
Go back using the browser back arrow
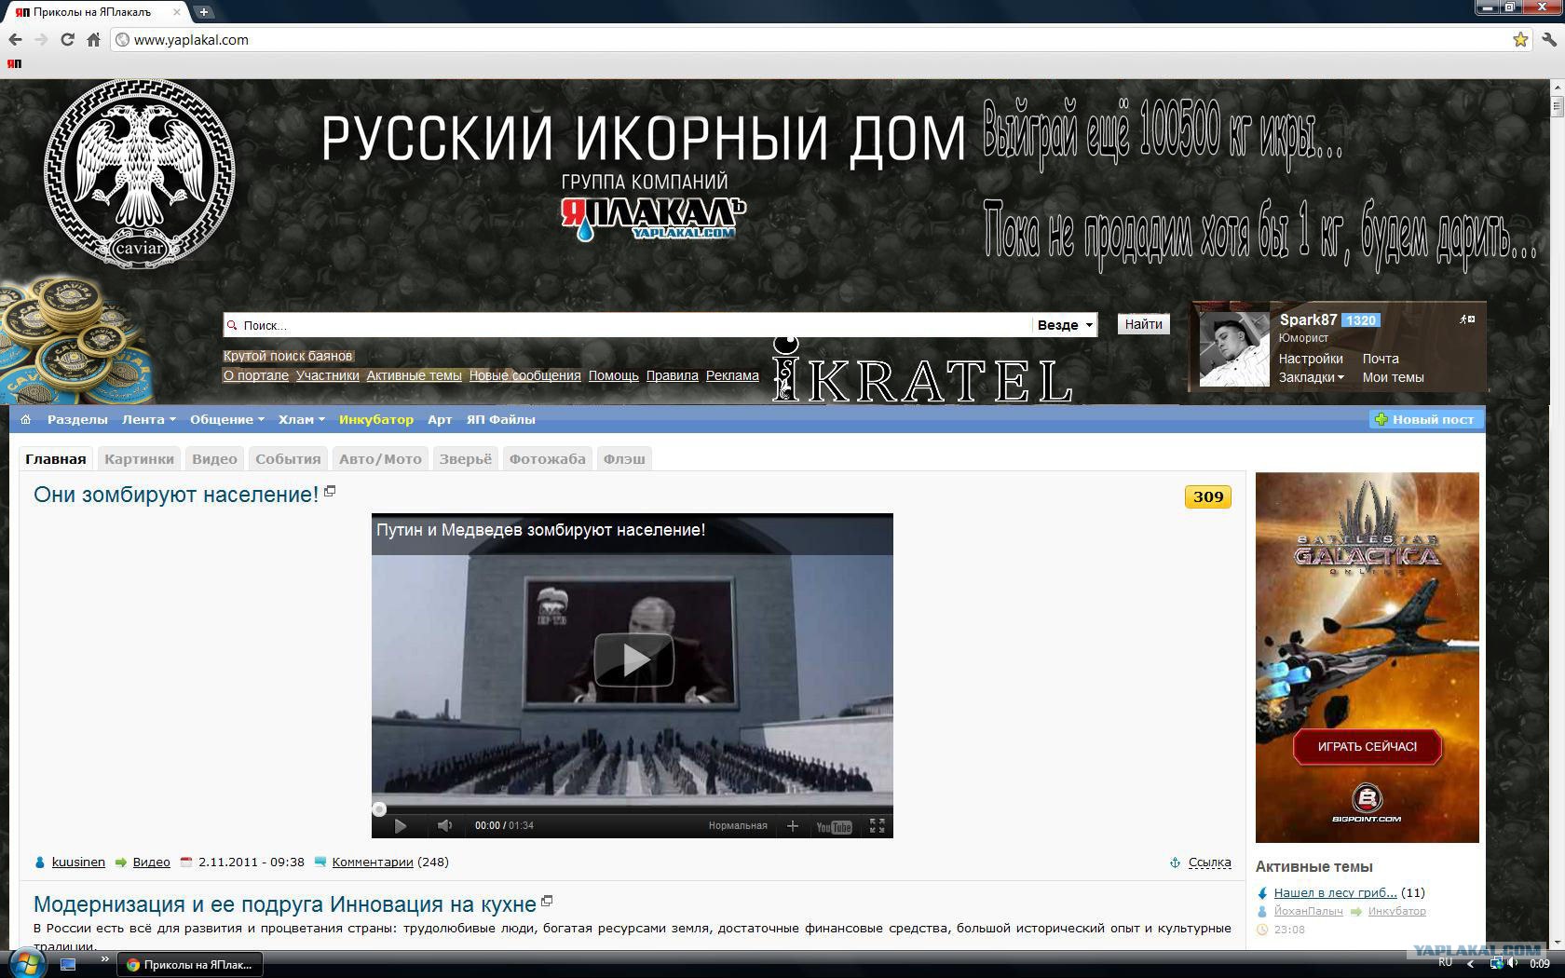tap(15, 40)
